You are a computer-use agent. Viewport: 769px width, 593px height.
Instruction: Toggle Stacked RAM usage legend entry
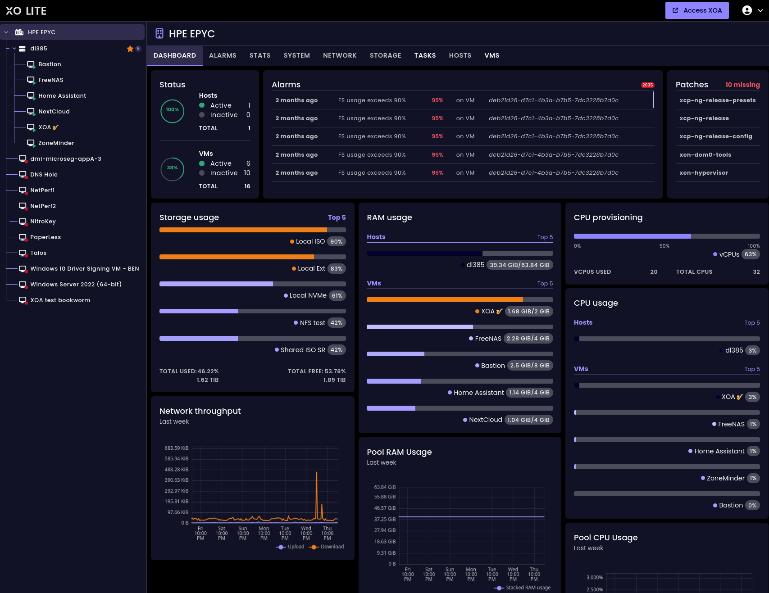(523, 588)
